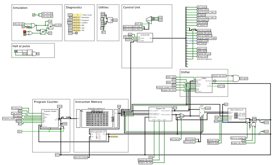Select the adder component in Utilities

[110, 20]
